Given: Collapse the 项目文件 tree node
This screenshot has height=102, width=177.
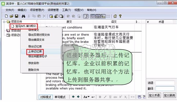Looking at the screenshot, I should (x=4, y=22).
